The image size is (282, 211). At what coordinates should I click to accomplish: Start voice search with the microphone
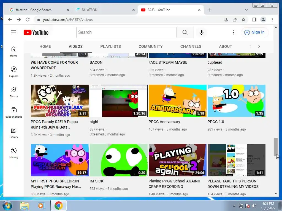201,32
